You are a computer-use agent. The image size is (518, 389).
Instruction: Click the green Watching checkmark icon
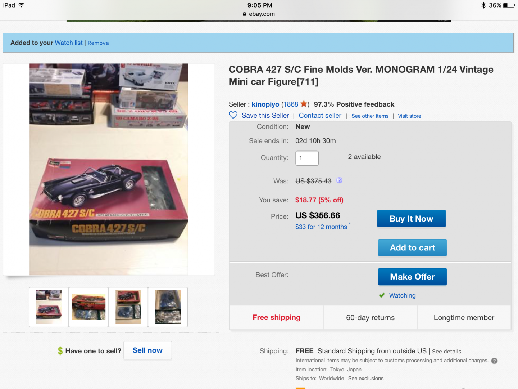[x=382, y=295]
